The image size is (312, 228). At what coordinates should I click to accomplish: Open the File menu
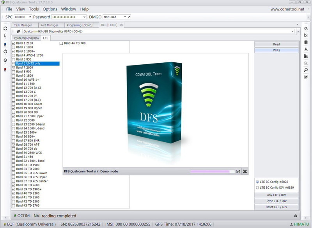click(9, 9)
